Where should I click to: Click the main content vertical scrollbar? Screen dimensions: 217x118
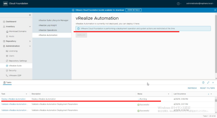(216, 44)
